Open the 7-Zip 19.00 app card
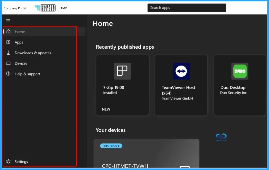Screen dimensions: 269x170 coord(122,85)
